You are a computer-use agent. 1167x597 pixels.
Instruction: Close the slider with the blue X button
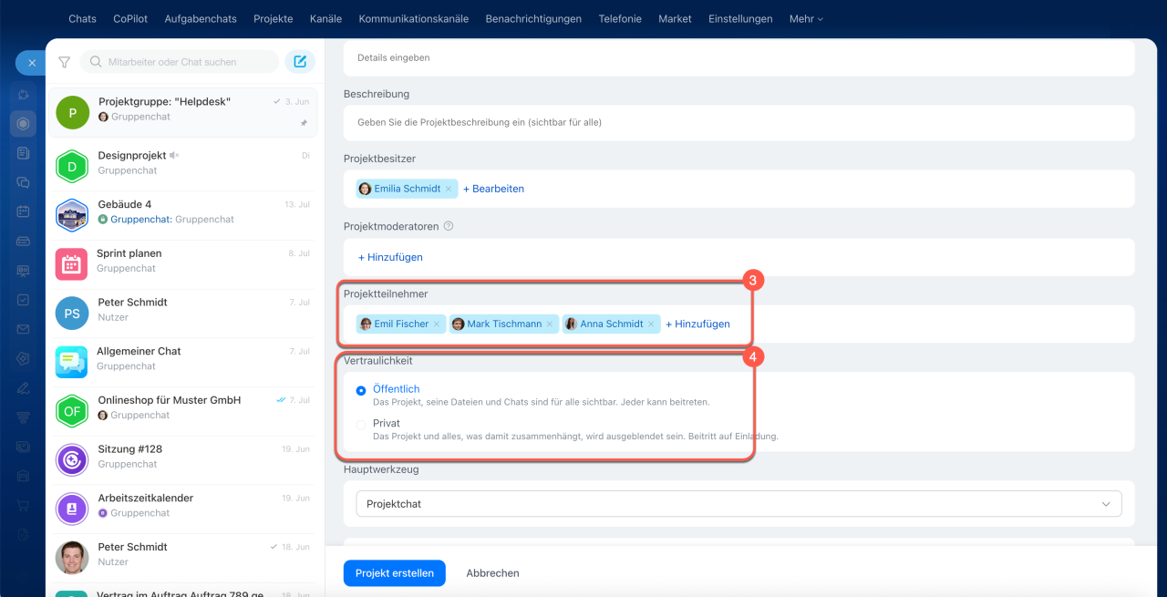point(32,63)
